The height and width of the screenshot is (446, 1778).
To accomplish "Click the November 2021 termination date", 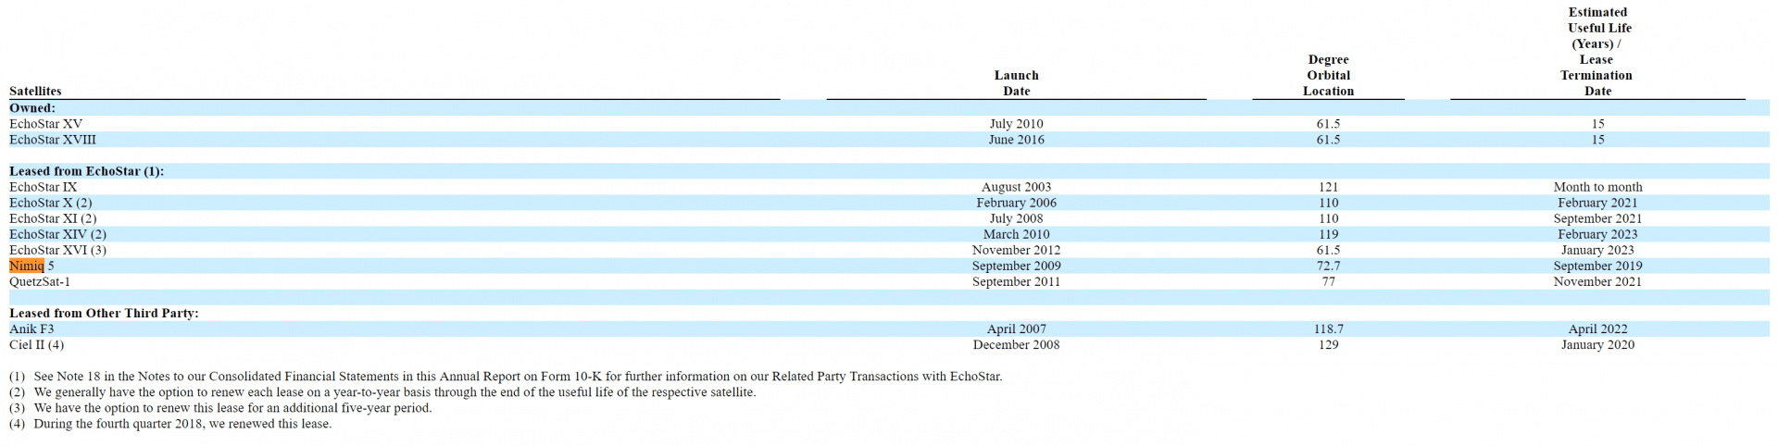I will (1597, 281).
